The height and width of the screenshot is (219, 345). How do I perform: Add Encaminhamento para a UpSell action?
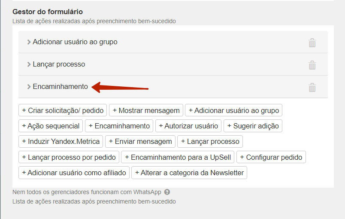pyautogui.click(x=178, y=157)
